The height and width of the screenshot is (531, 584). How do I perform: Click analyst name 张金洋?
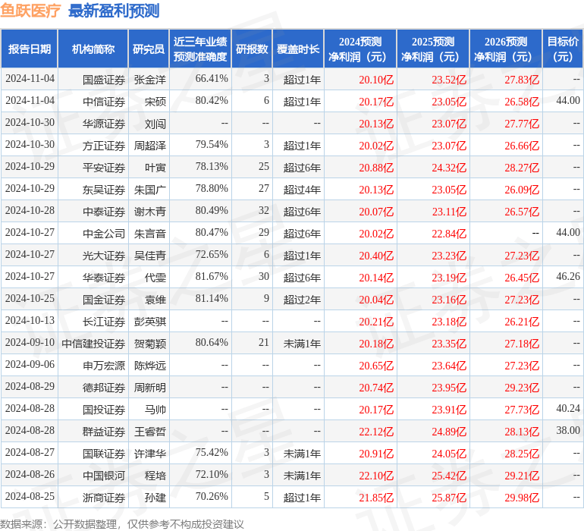(x=150, y=80)
